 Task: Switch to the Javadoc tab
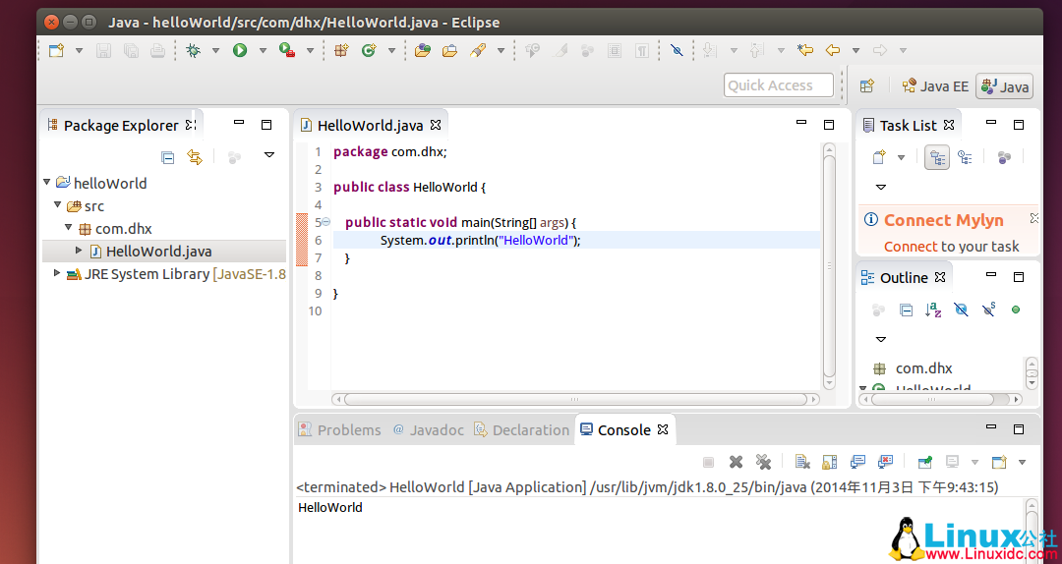click(428, 430)
